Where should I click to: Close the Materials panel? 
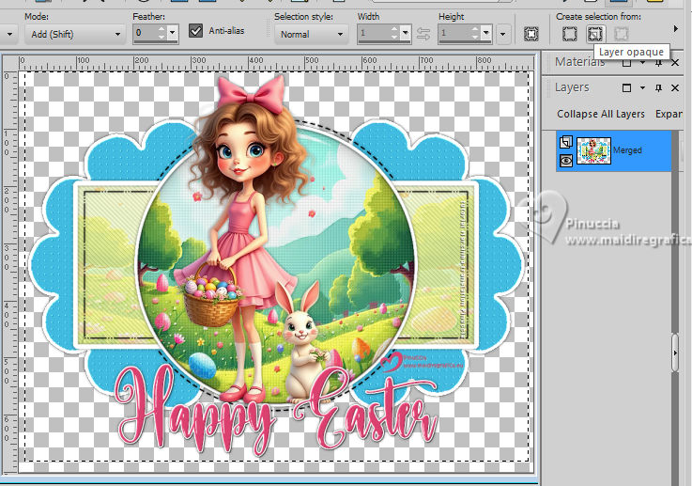tap(674, 62)
